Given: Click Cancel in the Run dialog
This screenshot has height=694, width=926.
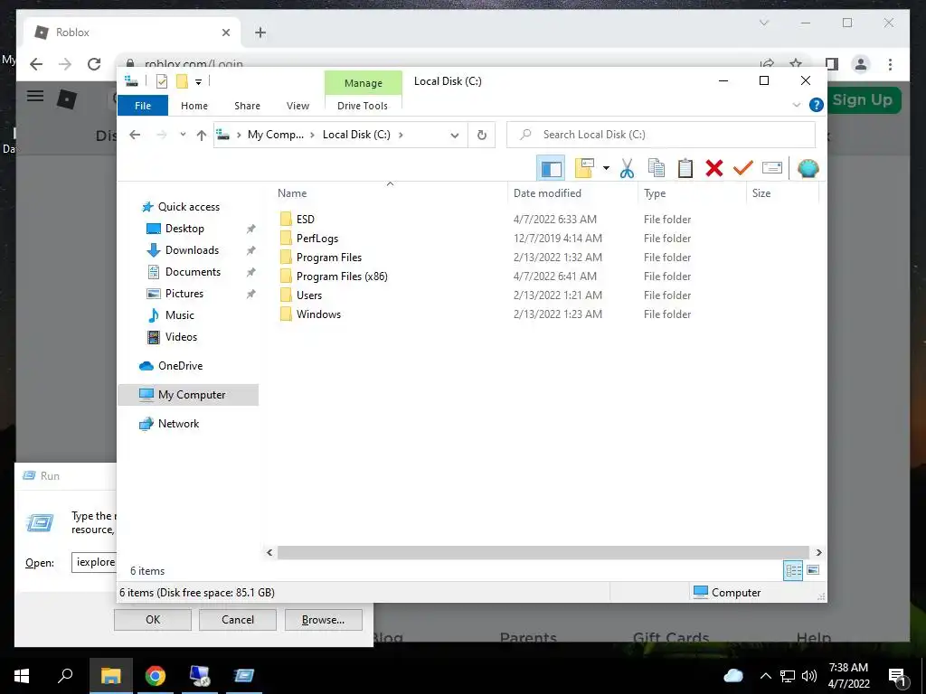Looking at the screenshot, I should pyautogui.click(x=238, y=620).
